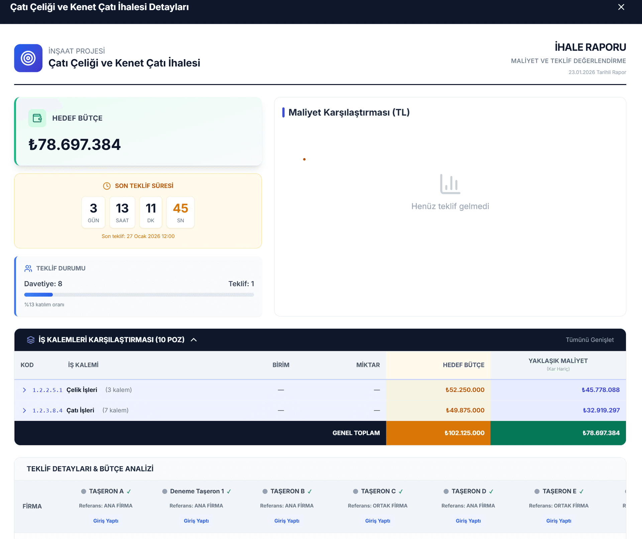
Task: Open the TEKLİF DETAYLARI & BÜTÇE ANALİZİ section
Action: pos(90,469)
